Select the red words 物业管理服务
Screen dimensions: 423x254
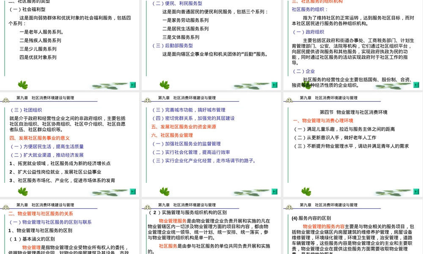(173, 221)
